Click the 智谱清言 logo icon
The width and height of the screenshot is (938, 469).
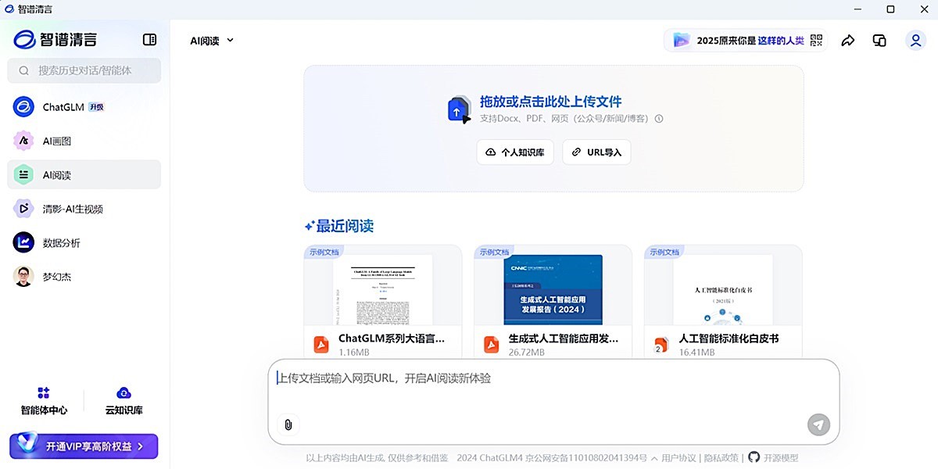[23, 39]
